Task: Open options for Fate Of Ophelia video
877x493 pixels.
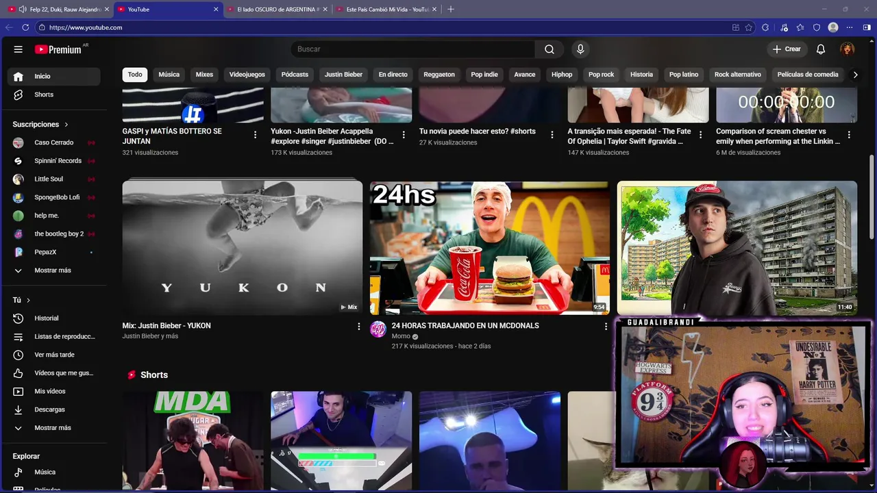Action: 700,135
